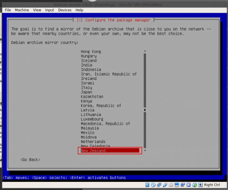Click the shared folders status icon

(171, 185)
